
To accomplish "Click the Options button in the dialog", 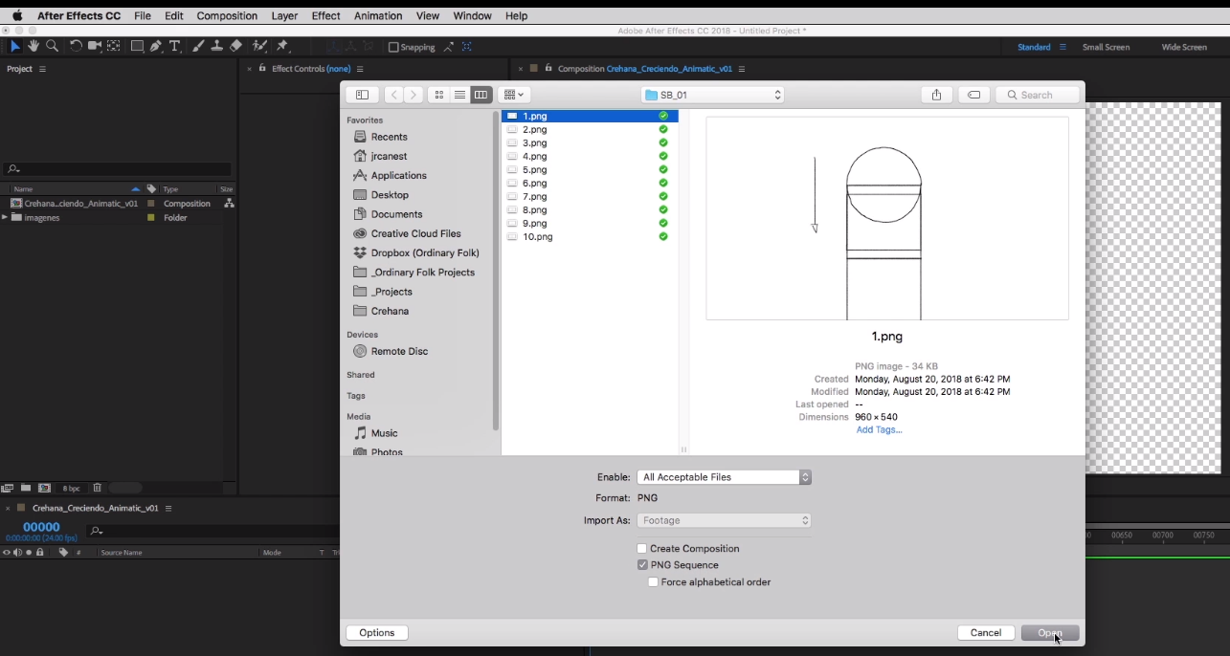I will (376, 632).
